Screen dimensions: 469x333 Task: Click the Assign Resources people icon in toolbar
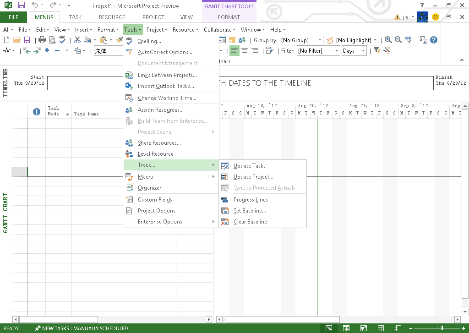242,40
